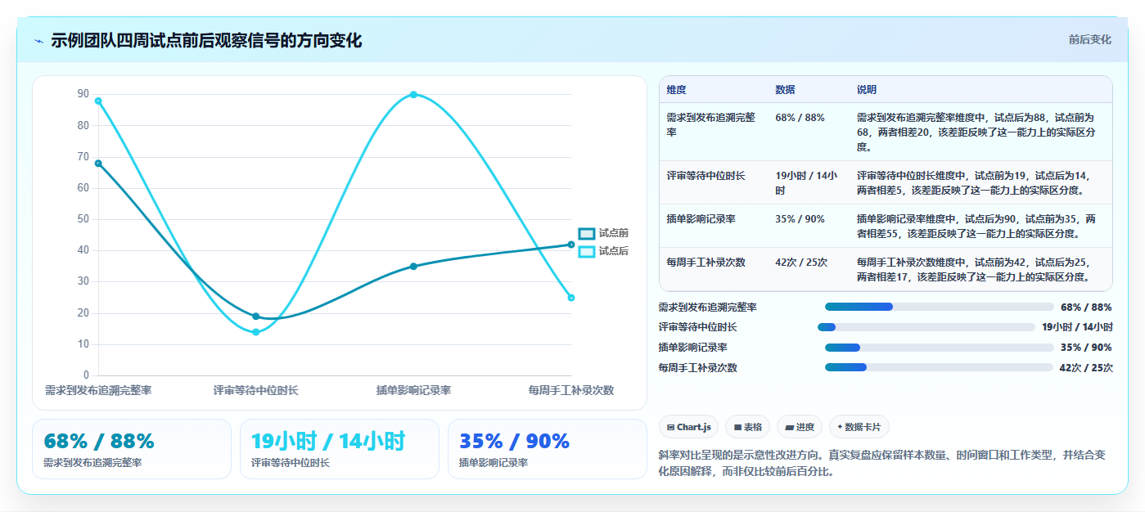
Task: Click the 试点后 data point at 25
Action: coord(571,298)
